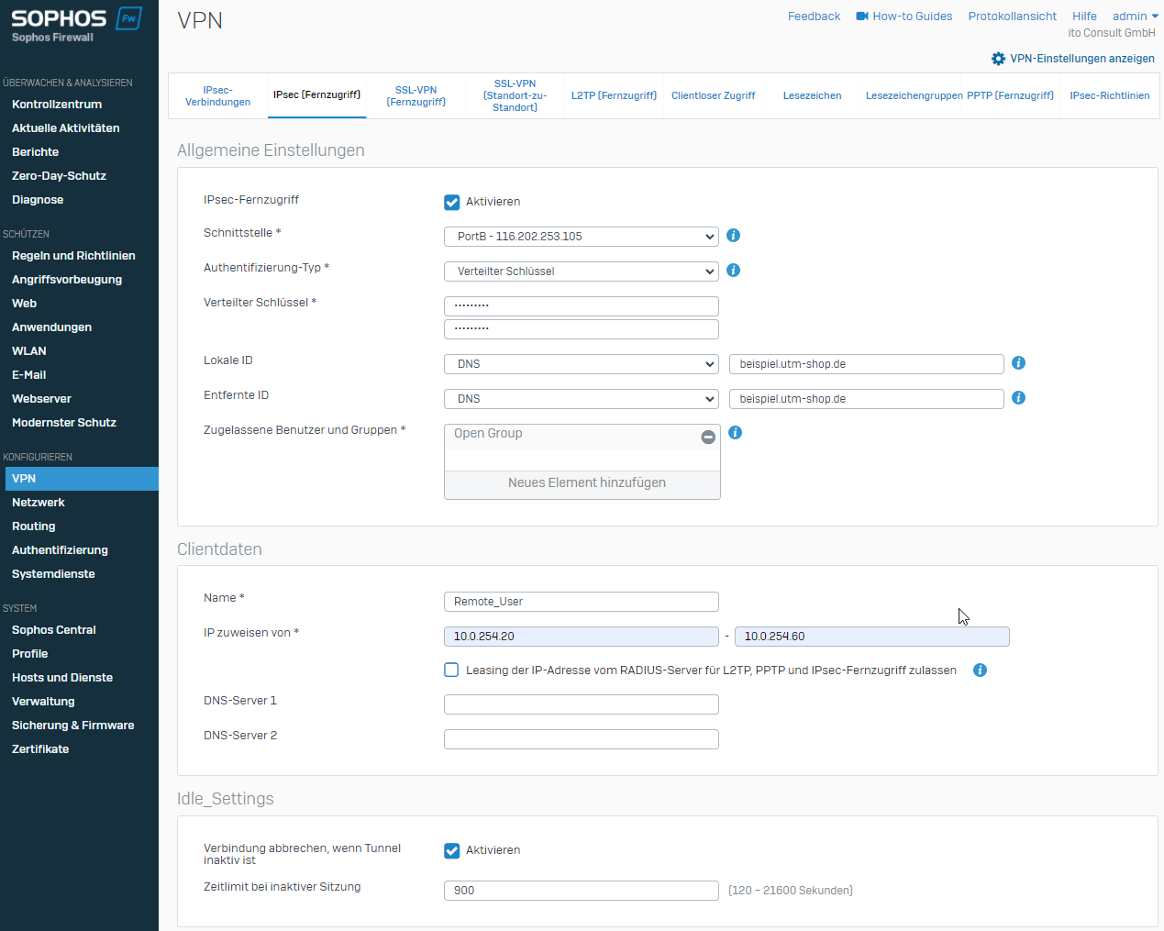1164x931 pixels.
Task: Open Netzwerk in the sidebar menu
Action: click(x=39, y=503)
